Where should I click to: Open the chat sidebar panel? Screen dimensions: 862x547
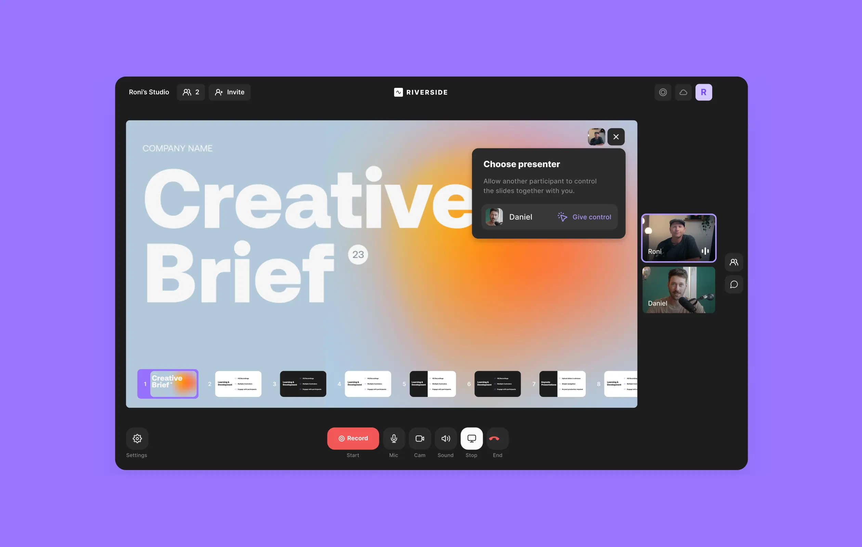click(x=734, y=284)
